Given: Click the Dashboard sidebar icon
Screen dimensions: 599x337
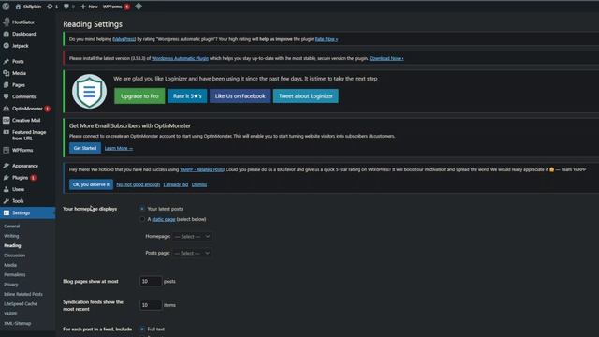Looking at the screenshot, I should [x=7, y=34].
